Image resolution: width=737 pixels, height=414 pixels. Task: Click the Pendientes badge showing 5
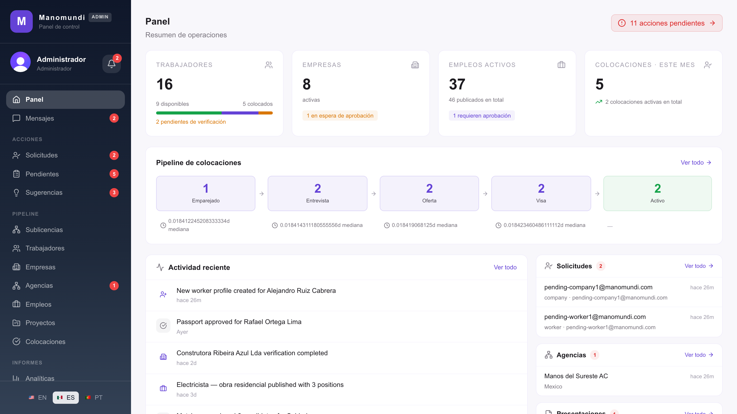tap(114, 174)
